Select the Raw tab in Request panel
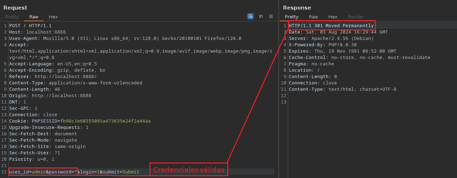Viewport: 457px width, 178px height. click(x=34, y=17)
